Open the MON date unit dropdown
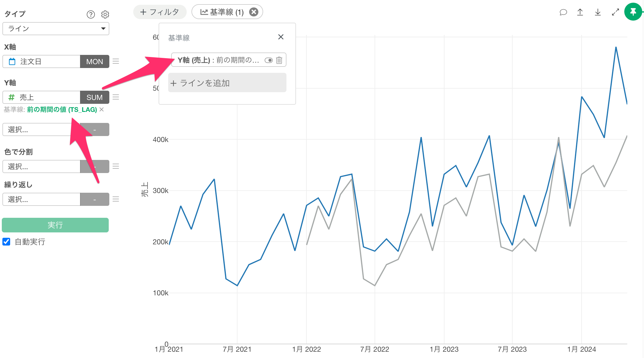The height and width of the screenshot is (358, 644). [x=94, y=61]
